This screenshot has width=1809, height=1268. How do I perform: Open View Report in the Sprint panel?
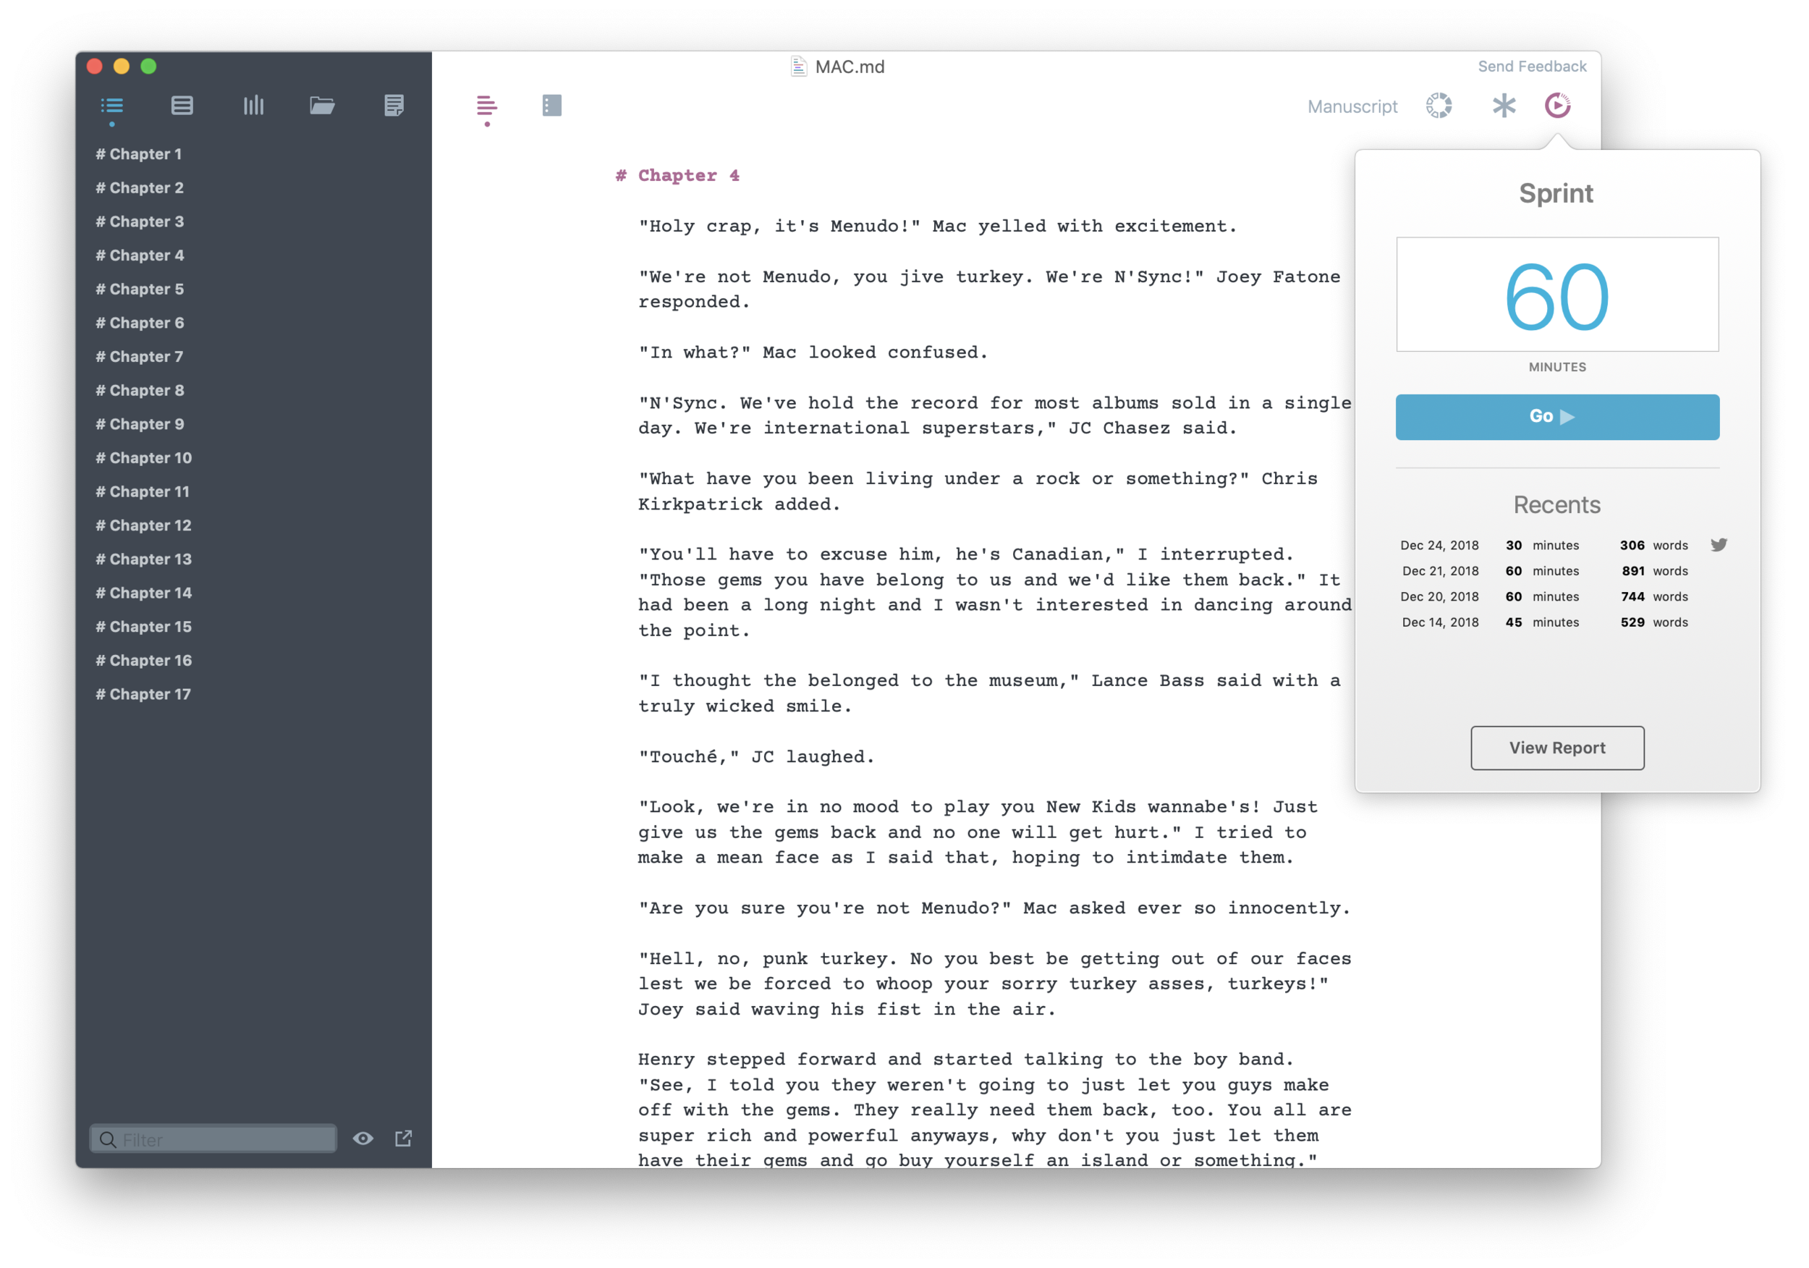pyautogui.click(x=1557, y=747)
